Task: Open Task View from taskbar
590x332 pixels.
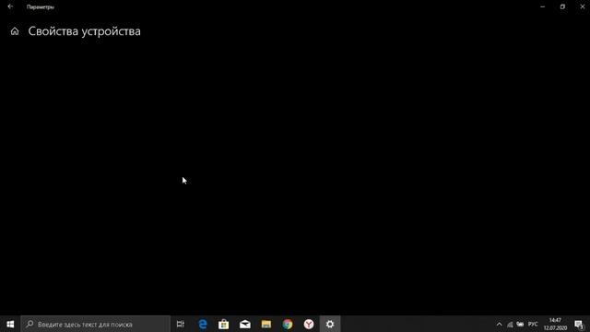Action: [181, 324]
